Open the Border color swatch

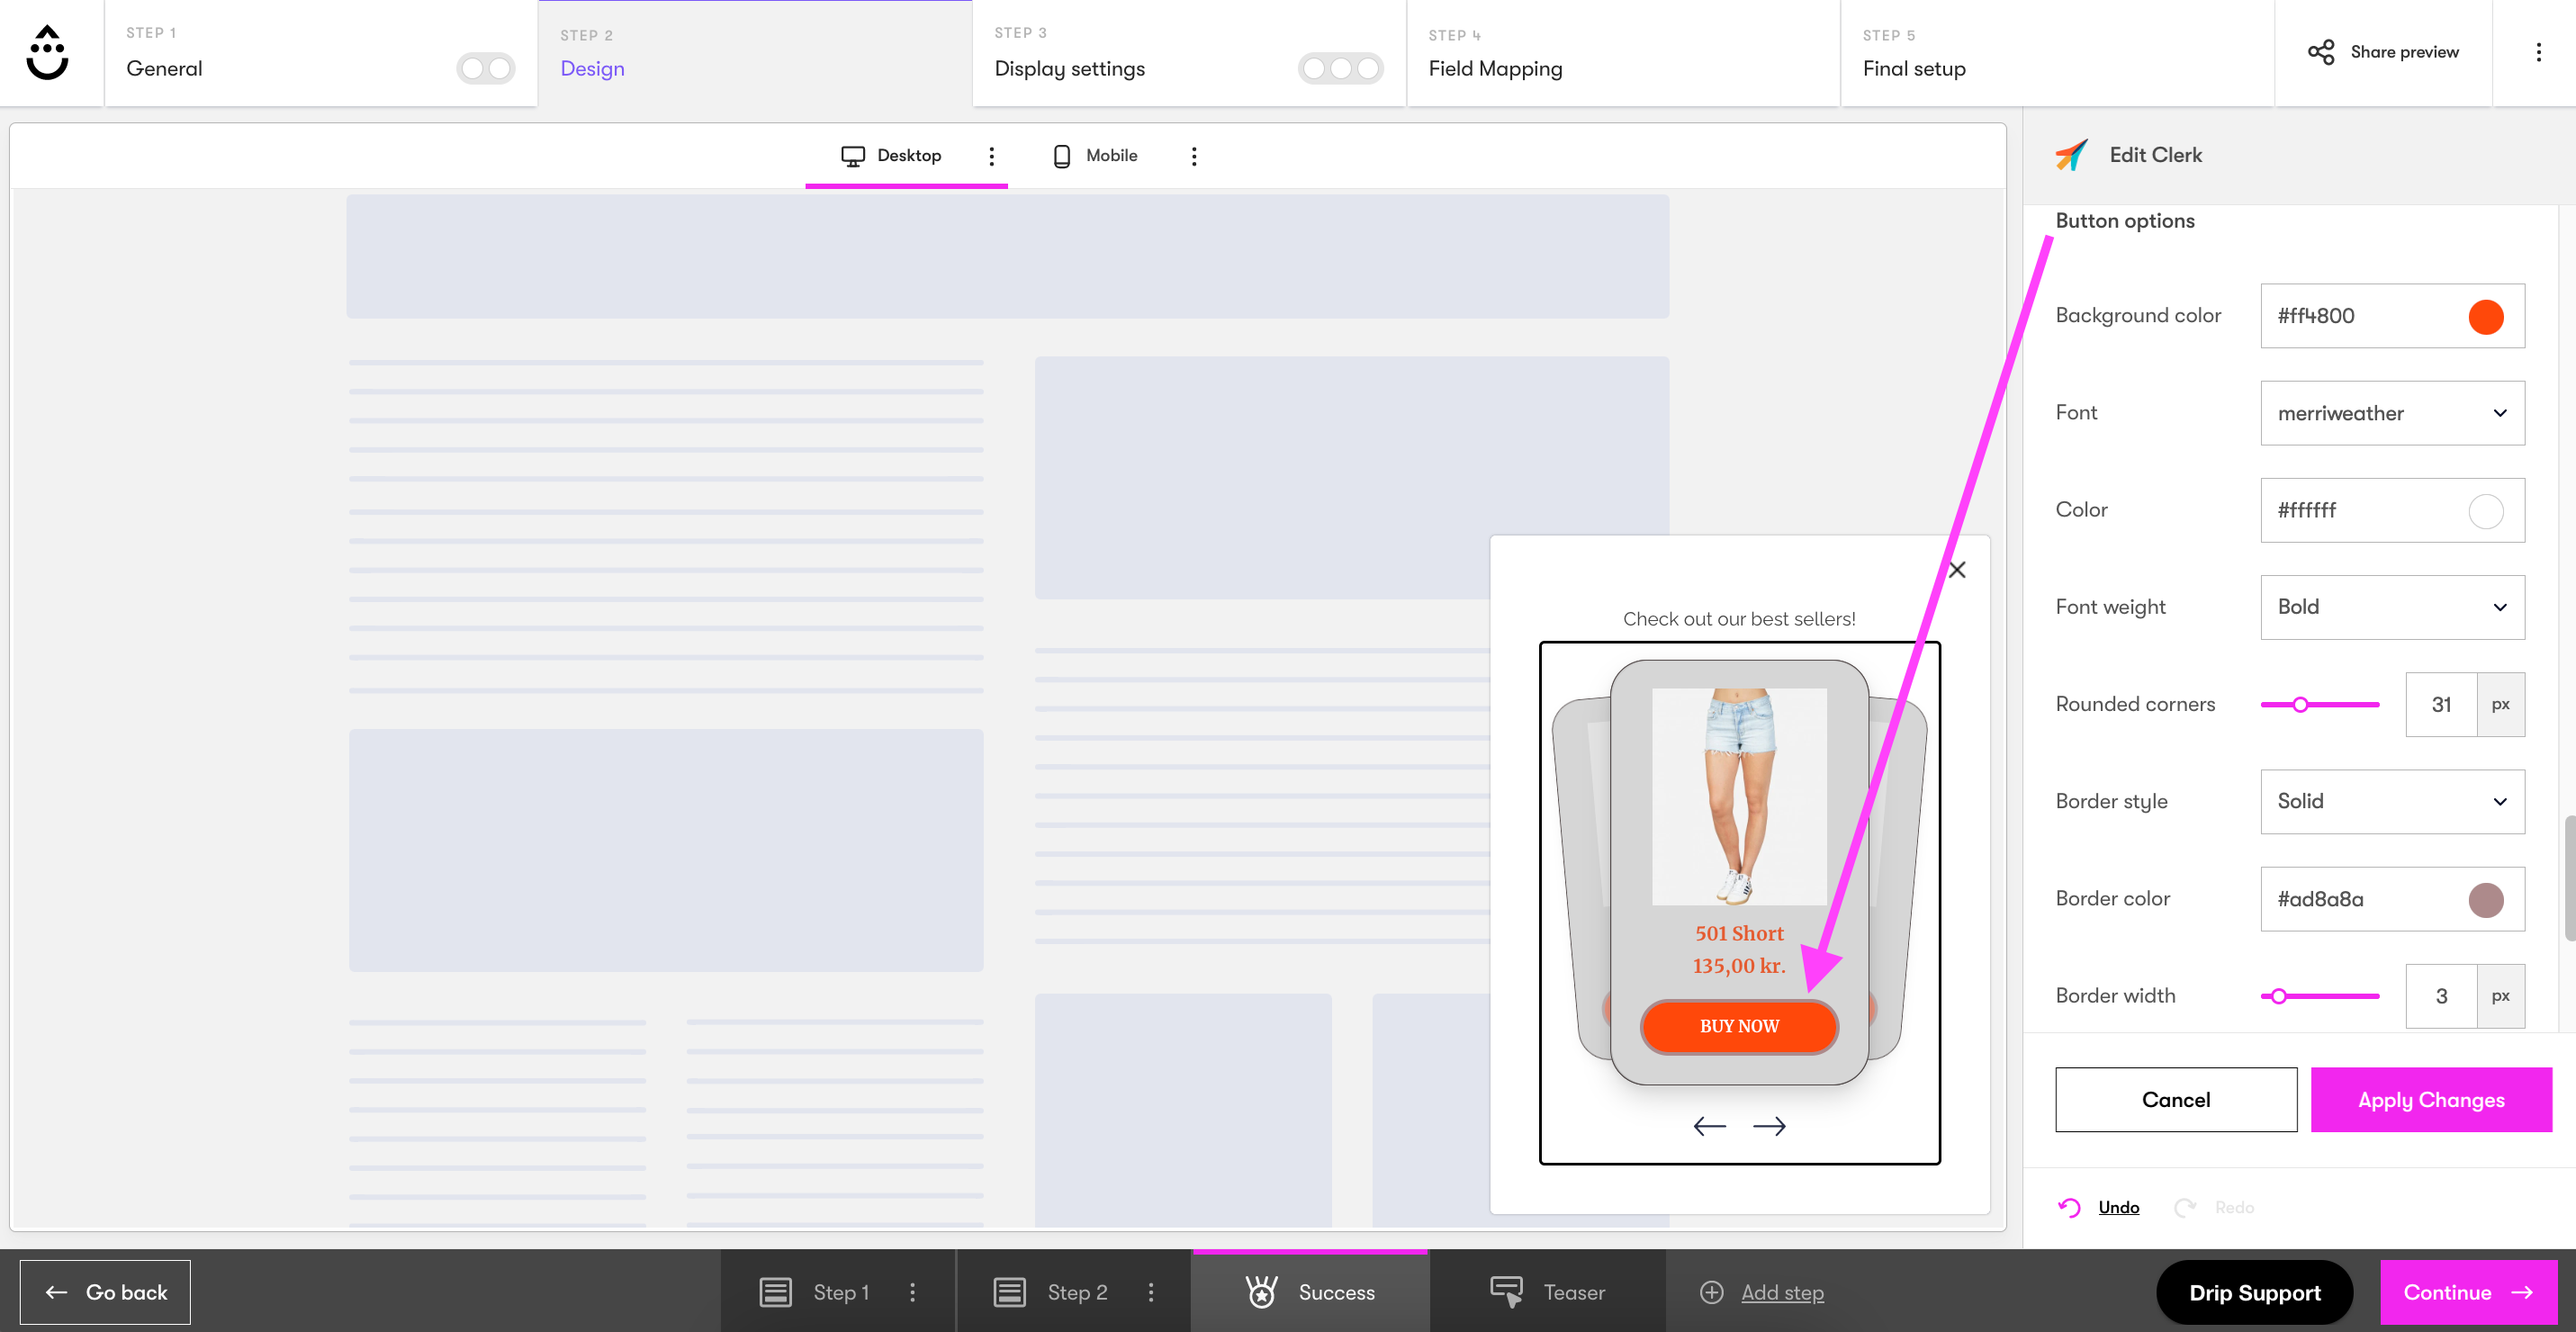[2486, 899]
